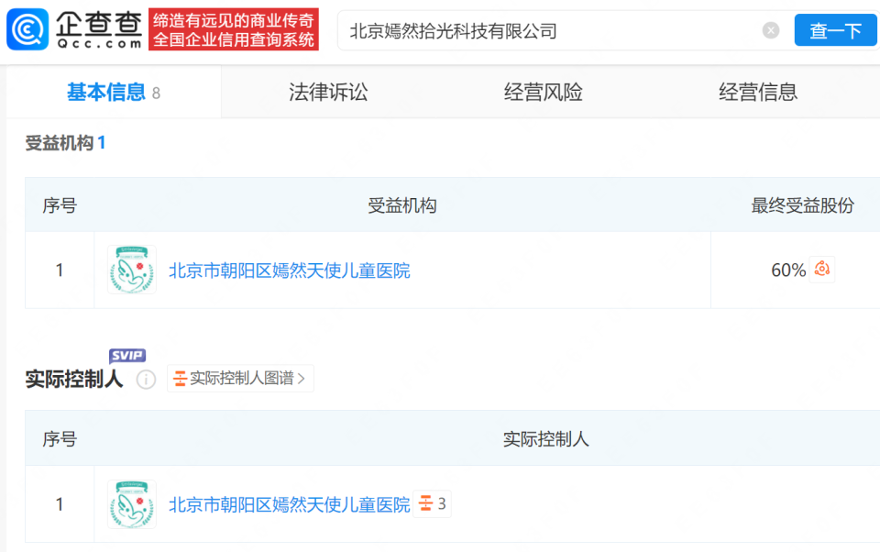Open equity chain icon next to 60%
Screen dimensions: 880x552
coord(822,269)
